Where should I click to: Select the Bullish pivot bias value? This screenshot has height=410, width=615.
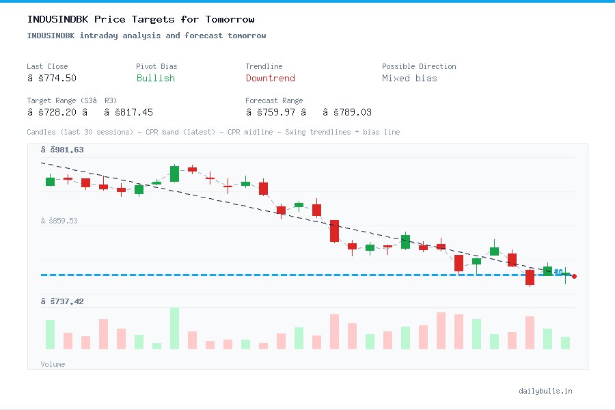pyautogui.click(x=156, y=79)
